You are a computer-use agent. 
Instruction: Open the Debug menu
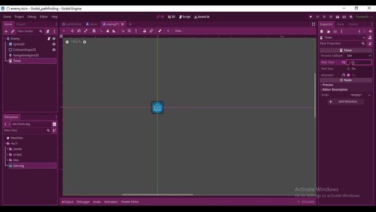[32, 17]
